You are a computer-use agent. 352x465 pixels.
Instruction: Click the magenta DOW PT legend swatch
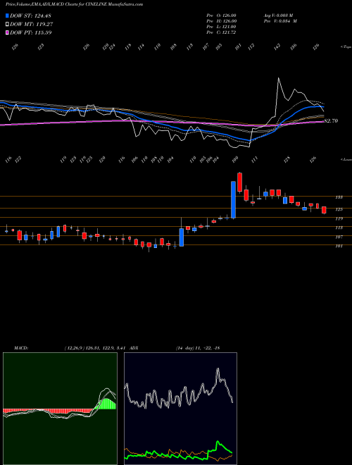pyautogui.click(x=7, y=32)
